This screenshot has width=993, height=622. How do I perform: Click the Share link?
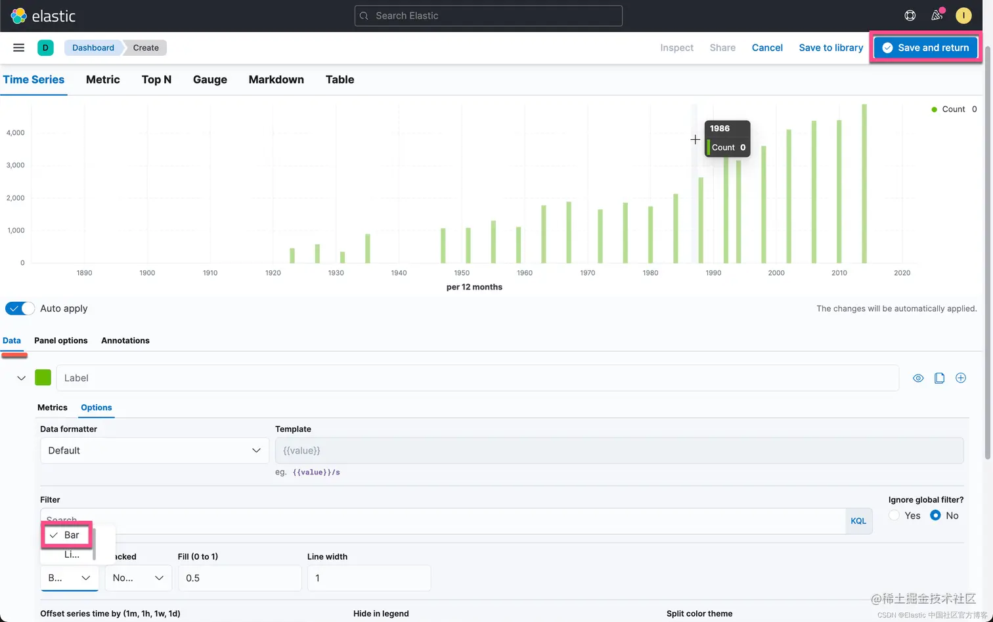tap(722, 47)
